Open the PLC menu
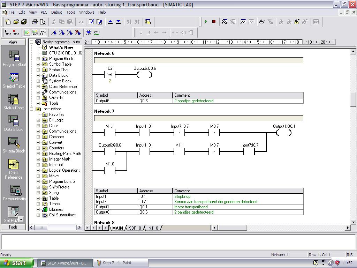 pyautogui.click(x=44, y=12)
